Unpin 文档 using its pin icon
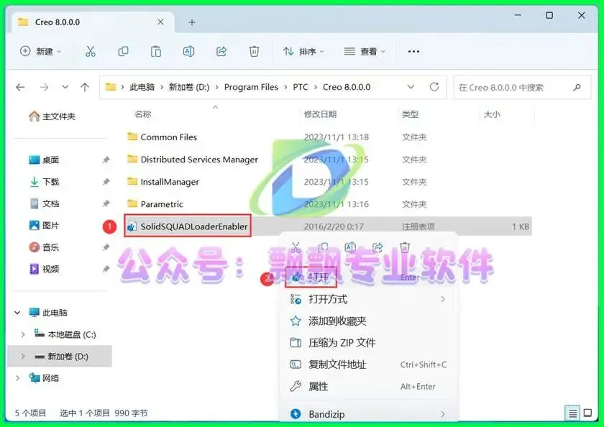Screen dimensions: 604x427 click(106, 203)
